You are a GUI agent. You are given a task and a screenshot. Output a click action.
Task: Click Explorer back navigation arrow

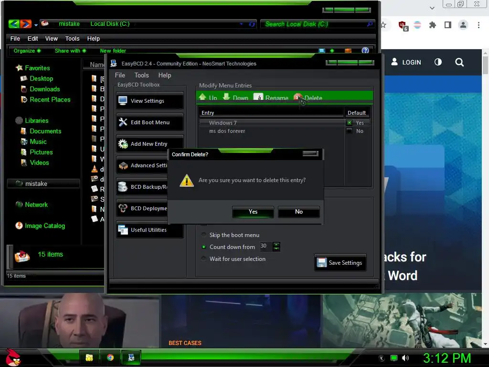(14, 24)
